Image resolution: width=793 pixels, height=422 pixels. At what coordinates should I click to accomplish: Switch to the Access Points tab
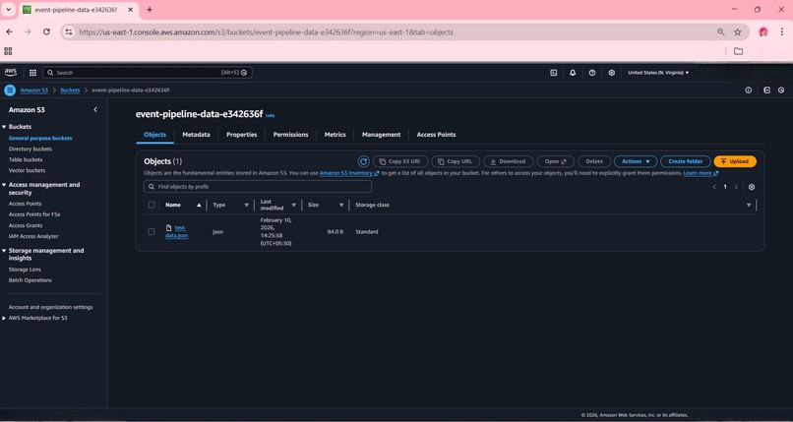point(436,135)
